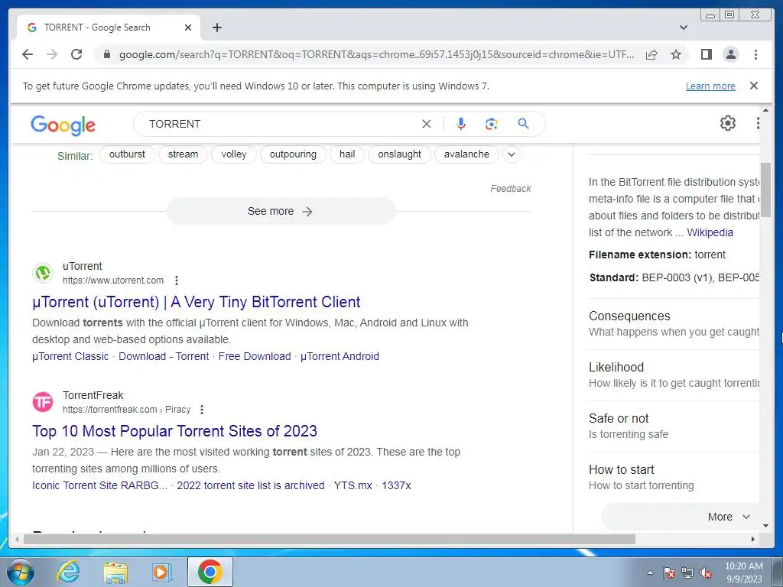Select the 'stream' similar word chip
This screenshot has height=587, width=783.
coord(183,154)
